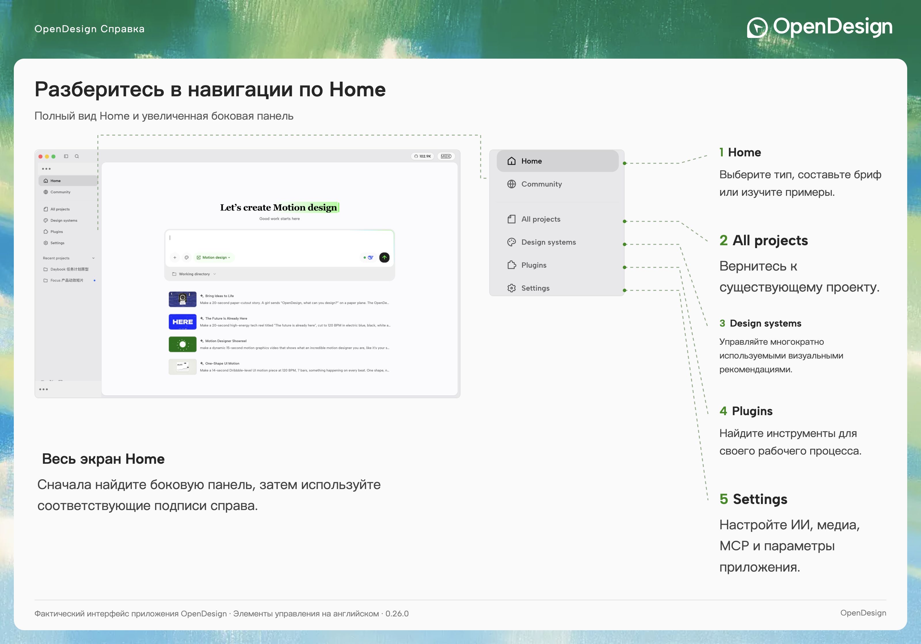The image size is (921, 644).
Task: Open the three-dot menu above the Home row
Action: [x=47, y=169]
